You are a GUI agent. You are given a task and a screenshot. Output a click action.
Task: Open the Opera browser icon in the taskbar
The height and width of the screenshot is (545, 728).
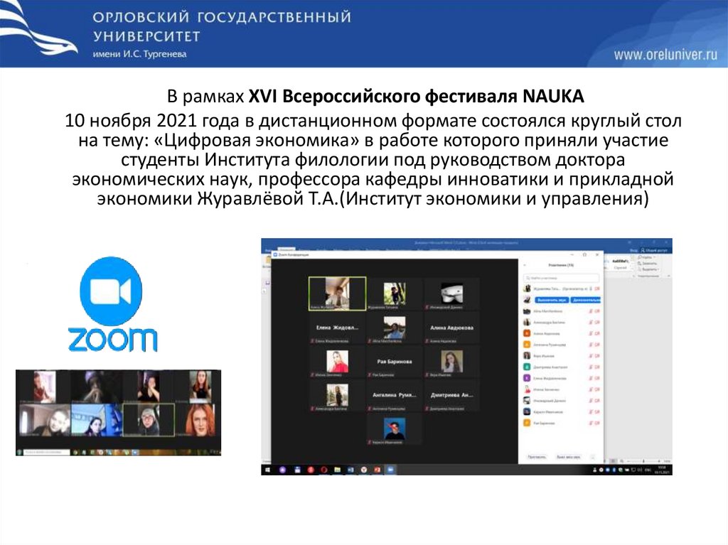324,470
